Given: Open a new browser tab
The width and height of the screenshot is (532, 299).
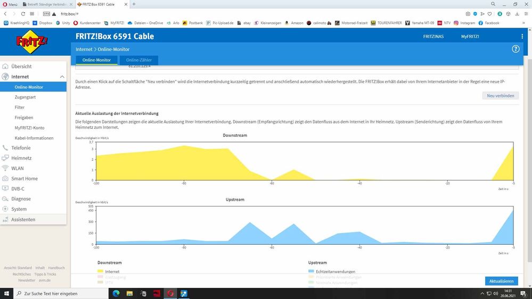Looking at the screenshot, I should pos(134,4).
